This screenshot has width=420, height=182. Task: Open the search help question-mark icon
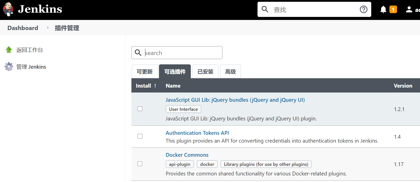click(363, 9)
